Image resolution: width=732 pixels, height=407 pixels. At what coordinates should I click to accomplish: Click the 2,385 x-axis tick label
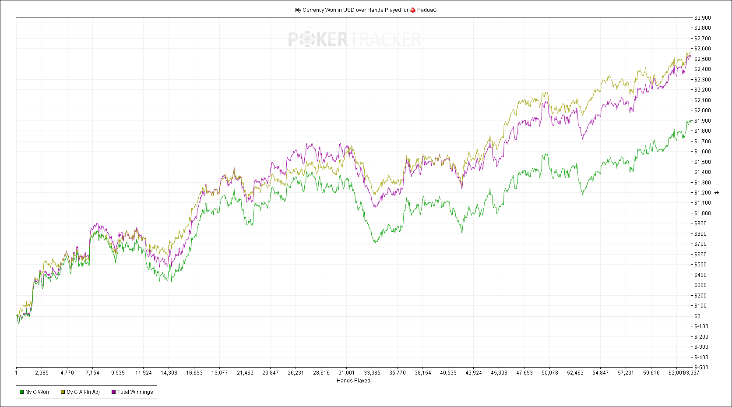point(42,373)
